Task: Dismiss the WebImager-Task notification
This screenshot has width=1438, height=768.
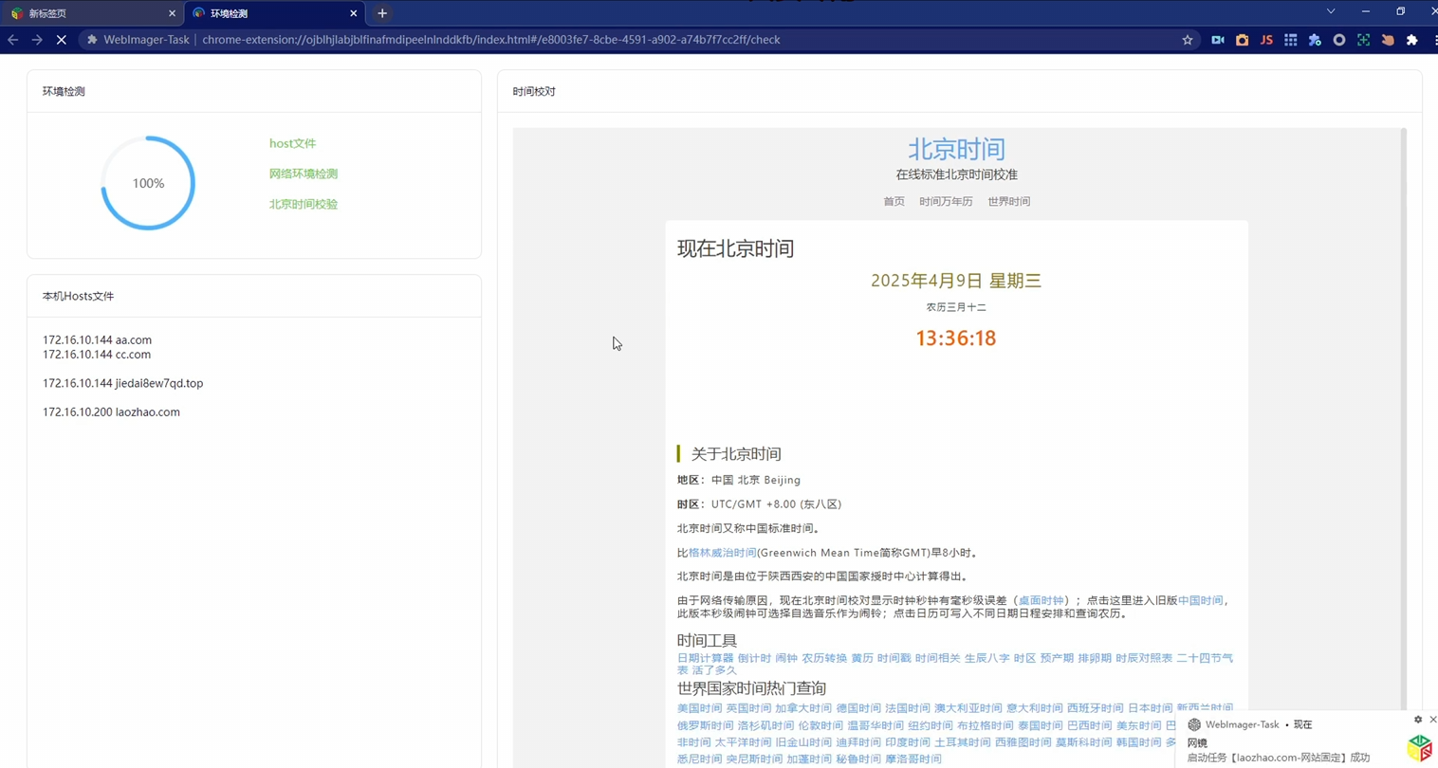Action: tap(1432, 720)
